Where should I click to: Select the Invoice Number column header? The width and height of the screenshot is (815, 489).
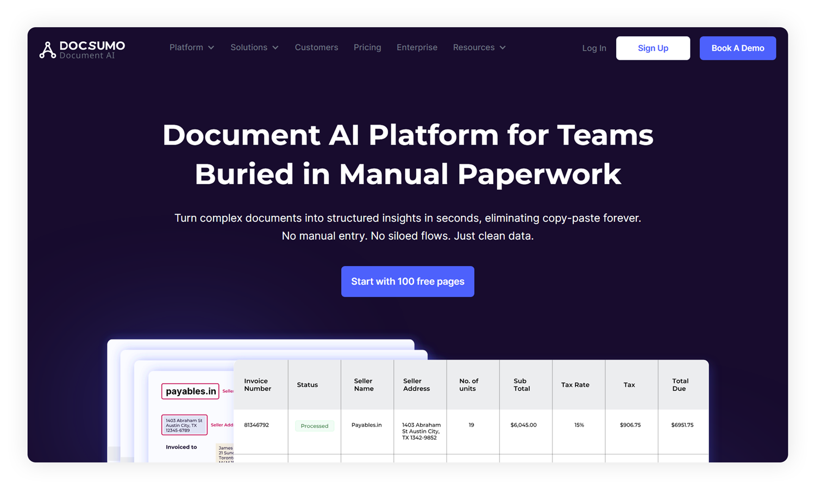coord(258,385)
